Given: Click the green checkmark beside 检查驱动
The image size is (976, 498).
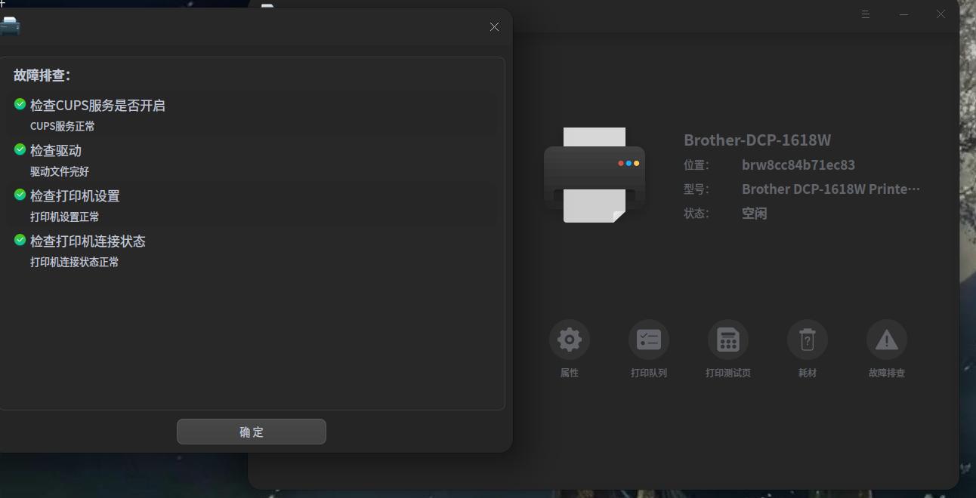Looking at the screenshot, I should [19, 149].
